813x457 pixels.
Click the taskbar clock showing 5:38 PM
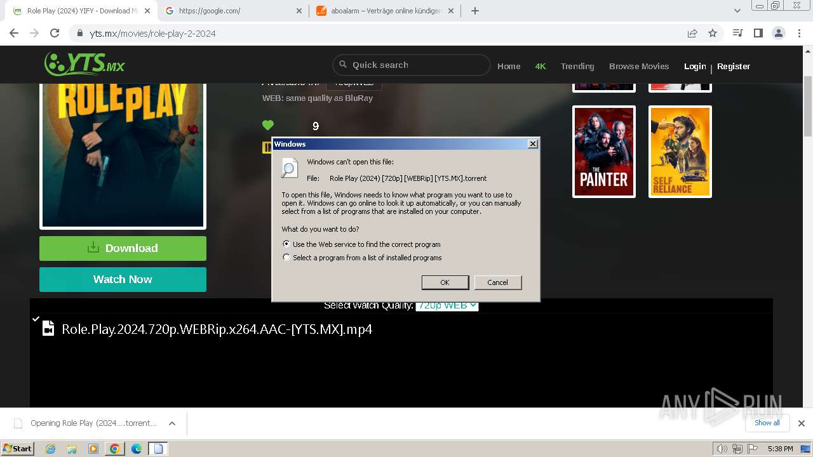tap(780, 449)
